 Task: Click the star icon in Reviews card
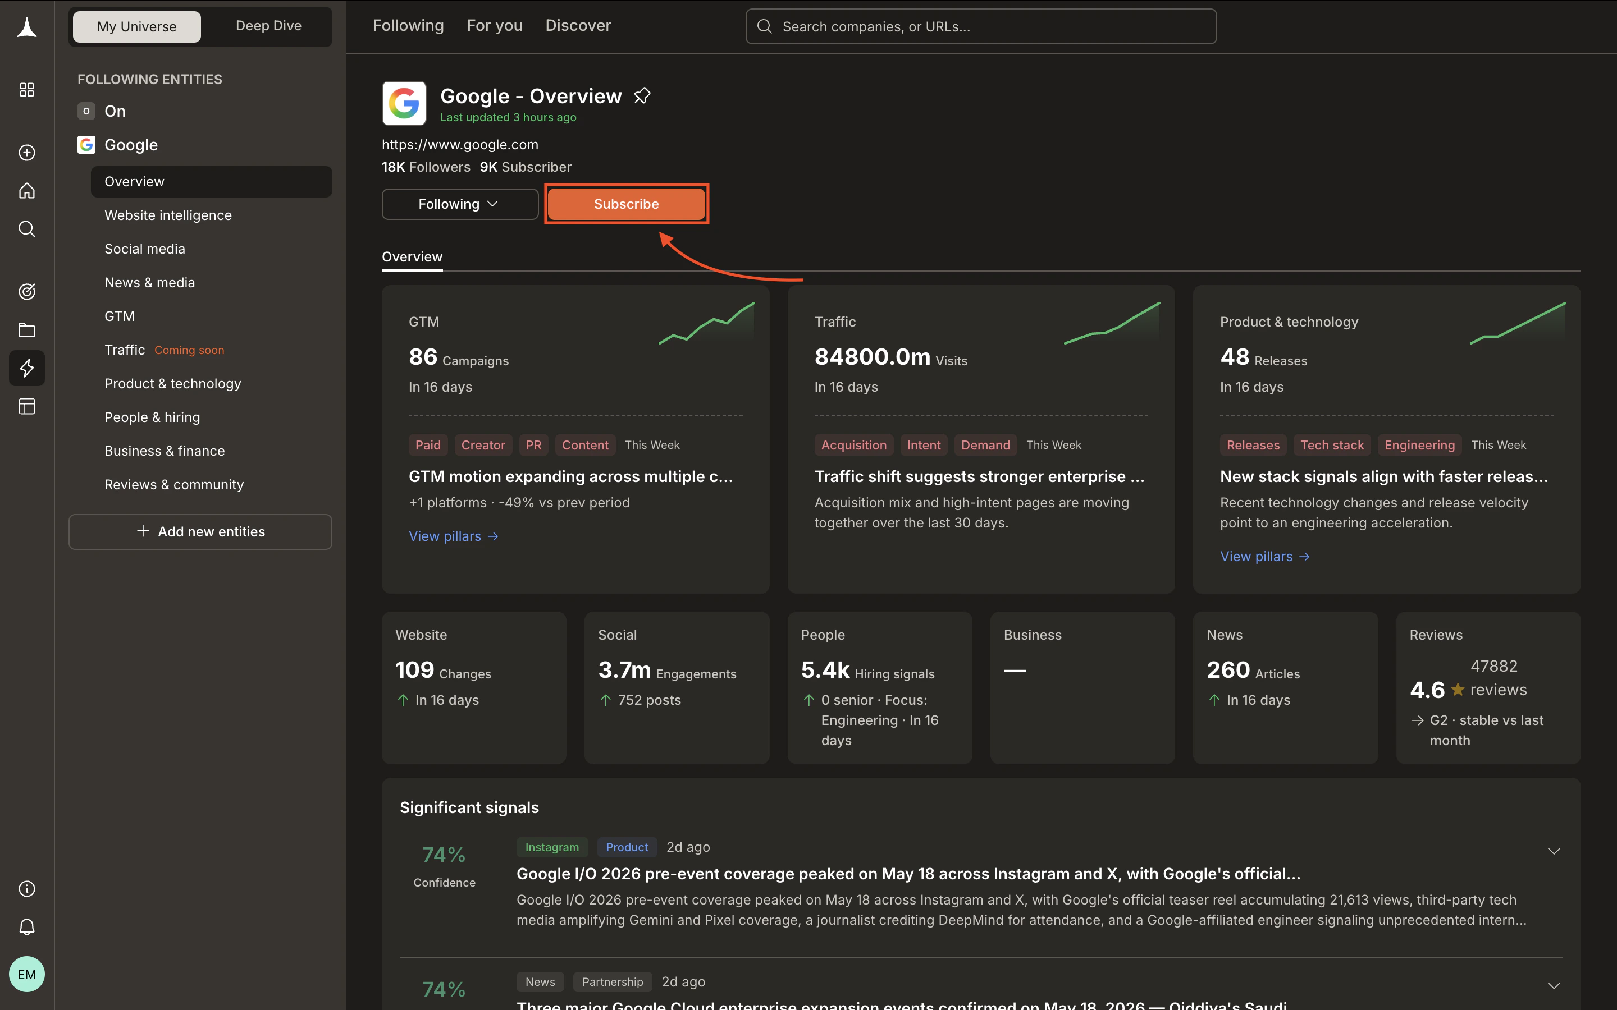pyautogui.click(x=1458, y=690)
